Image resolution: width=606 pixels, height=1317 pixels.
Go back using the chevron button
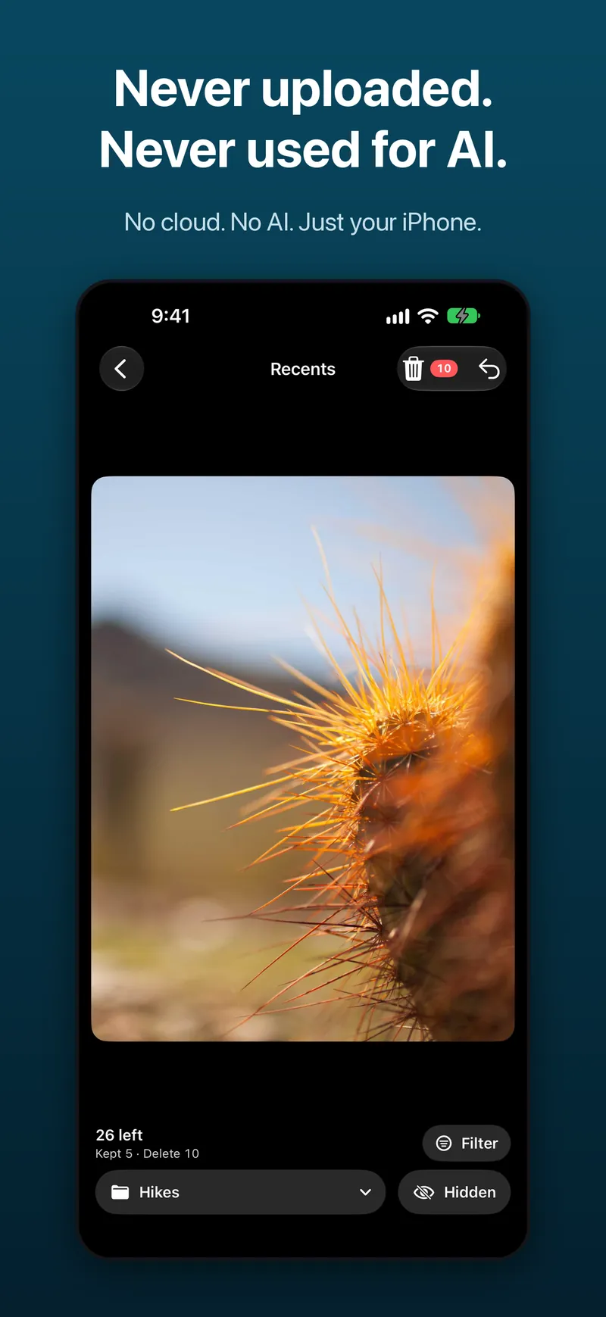click(121, 369)
